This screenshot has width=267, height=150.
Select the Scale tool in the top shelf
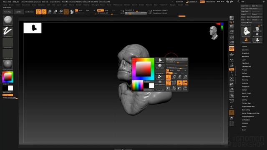point(55,12)
